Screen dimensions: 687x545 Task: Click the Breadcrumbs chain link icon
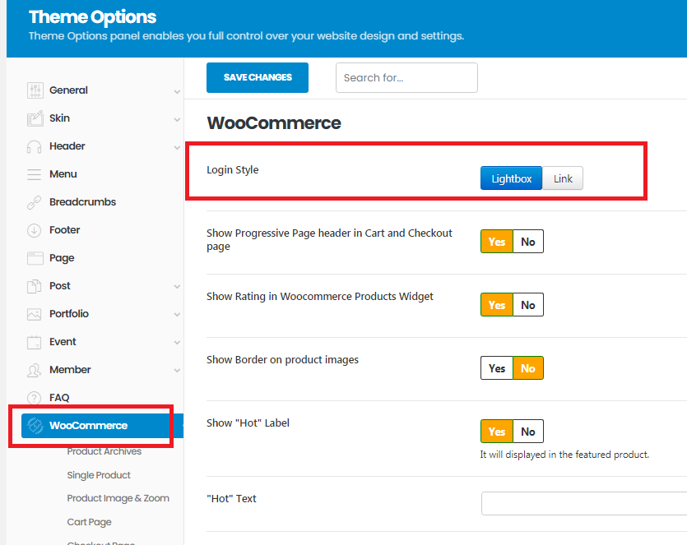(35, 202)
